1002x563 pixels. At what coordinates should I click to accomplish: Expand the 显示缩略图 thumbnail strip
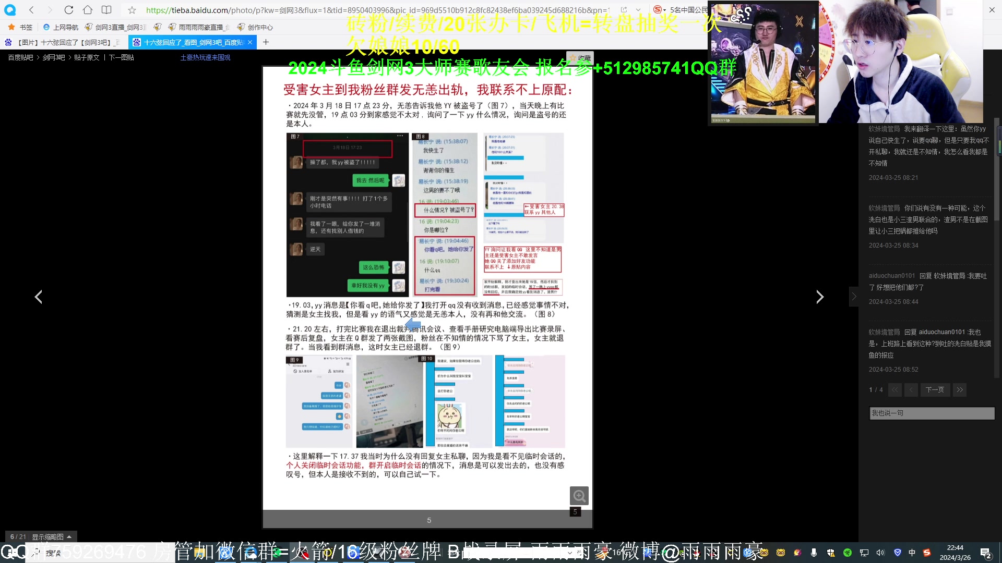tap(52, 537)
